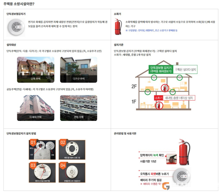222x193 pixels.
Task: Click the 주택용 소방시설이란? page heading
Action: point(19,4)
